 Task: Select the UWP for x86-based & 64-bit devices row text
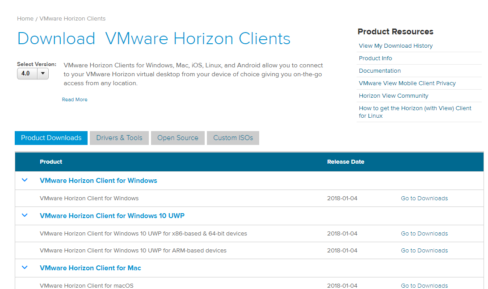[x=143, y=233]
